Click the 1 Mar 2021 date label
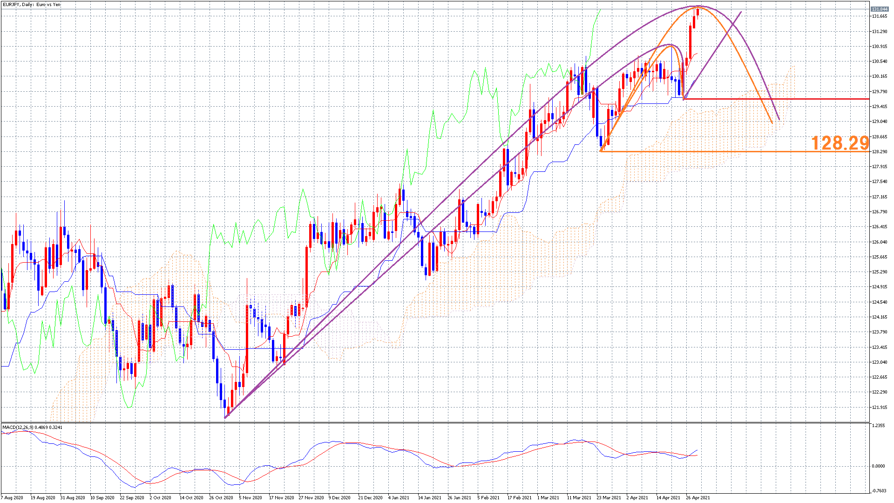 point(548,497)
